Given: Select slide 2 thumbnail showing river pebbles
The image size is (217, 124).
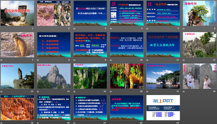Looking at the screenshot, I should click(54, 13).
